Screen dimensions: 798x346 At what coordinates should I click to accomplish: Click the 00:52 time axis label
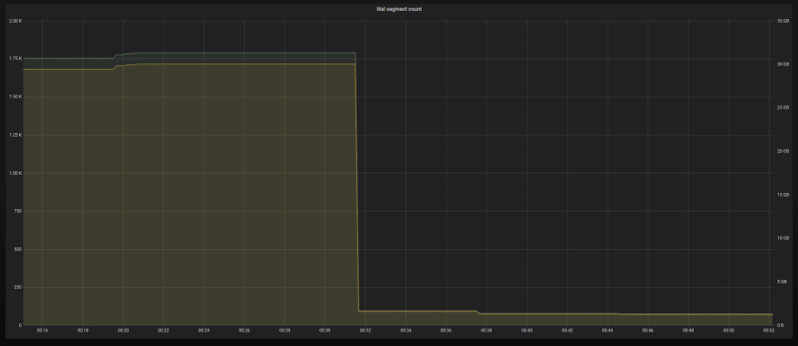768,331
